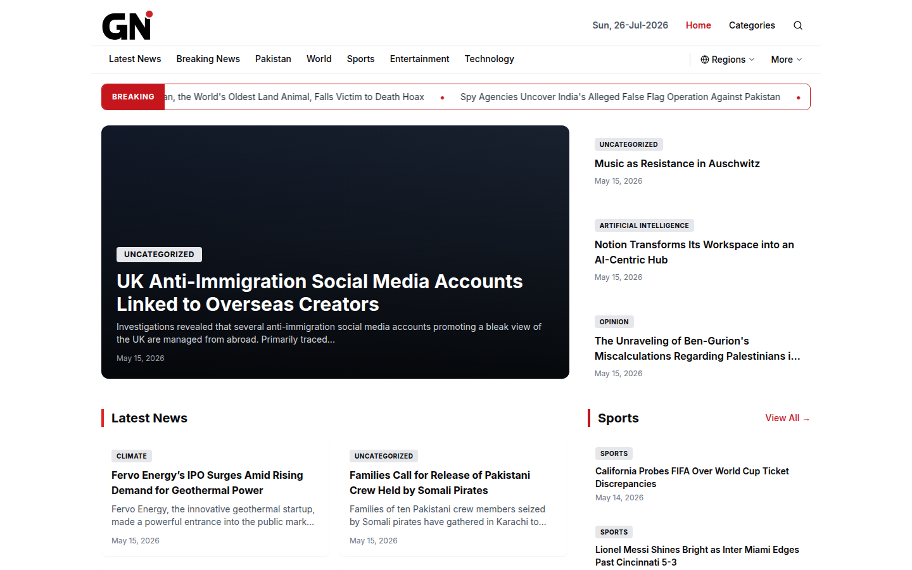Click the SPORTS tag above Lionel Messi story

coord(614,532)
